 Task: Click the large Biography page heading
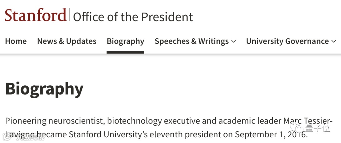(x=44, y=89)
